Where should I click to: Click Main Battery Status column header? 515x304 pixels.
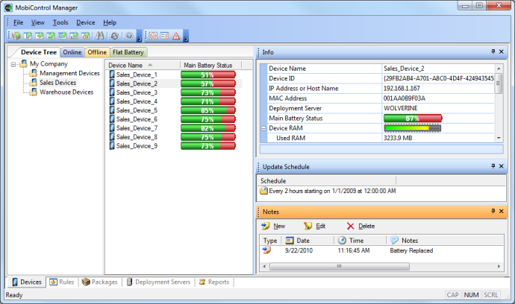point(210,65)
